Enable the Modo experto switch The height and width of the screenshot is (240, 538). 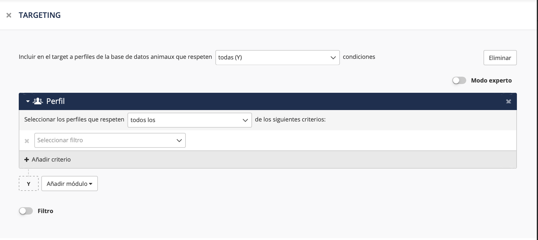459,80
